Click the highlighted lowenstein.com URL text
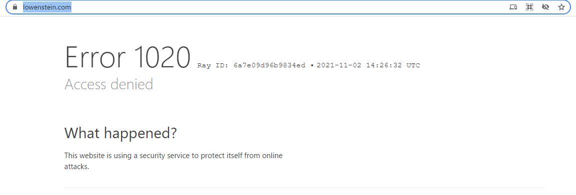576x195 pixels. 47,7
